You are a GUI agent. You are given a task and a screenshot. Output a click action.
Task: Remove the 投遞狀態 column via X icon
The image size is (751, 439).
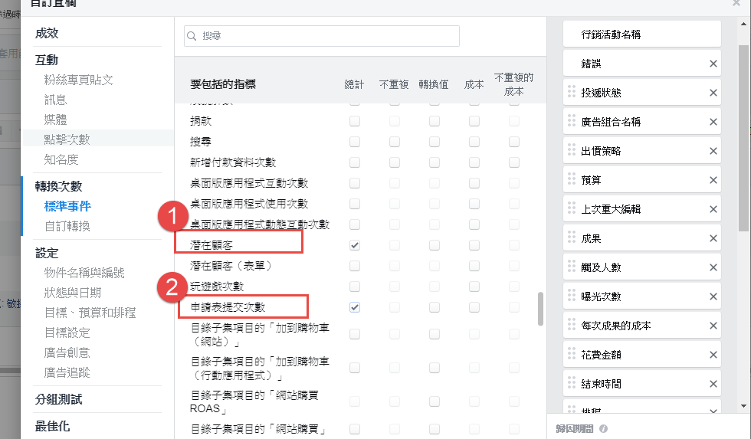coord(713,93)
